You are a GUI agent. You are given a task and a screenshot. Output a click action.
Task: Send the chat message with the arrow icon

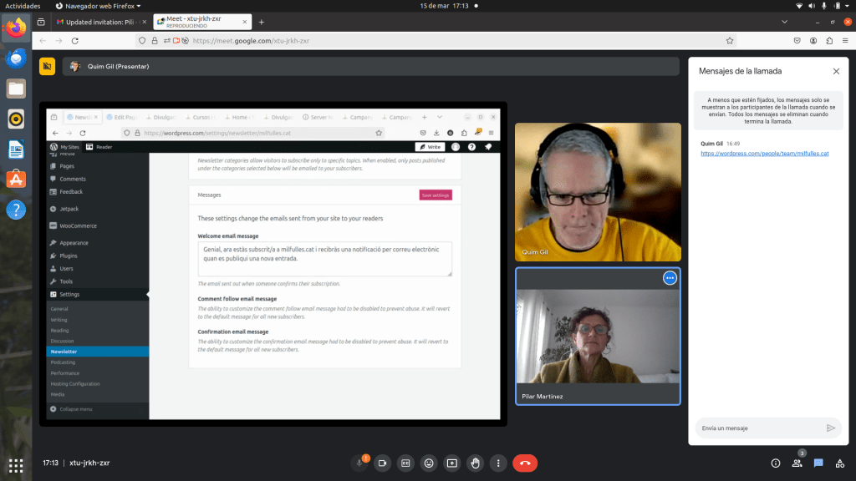pyautogui.click(x=830, y=428)
